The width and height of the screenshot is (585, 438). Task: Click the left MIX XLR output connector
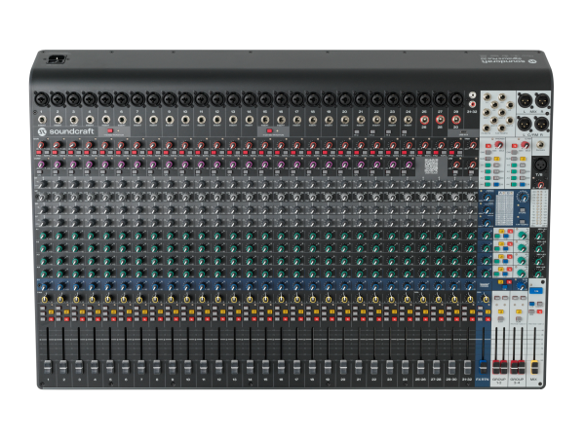[x=525, y=101]
